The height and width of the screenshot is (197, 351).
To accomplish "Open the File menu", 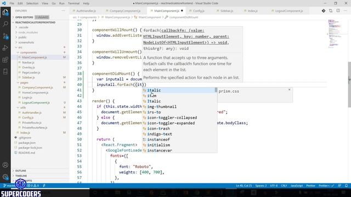I will click(12, 3).
